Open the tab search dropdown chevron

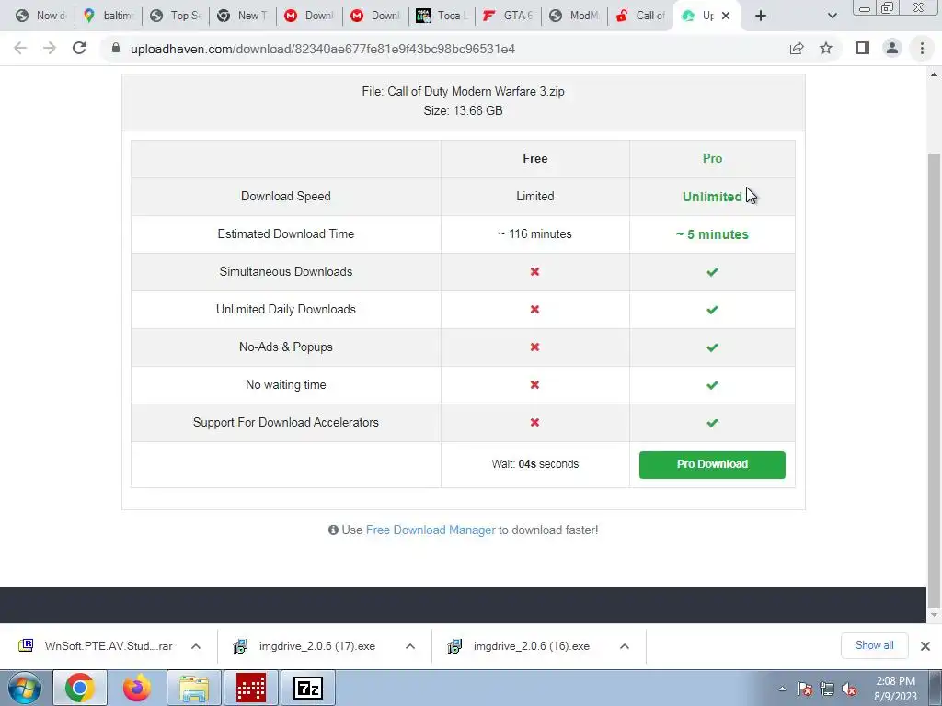click(x=832, y=16)
